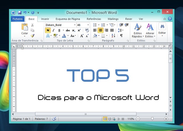The height and width of the screenshot is (131, 183).
Task: Switch to Mailings tab
Action: [x=113, y=19]
